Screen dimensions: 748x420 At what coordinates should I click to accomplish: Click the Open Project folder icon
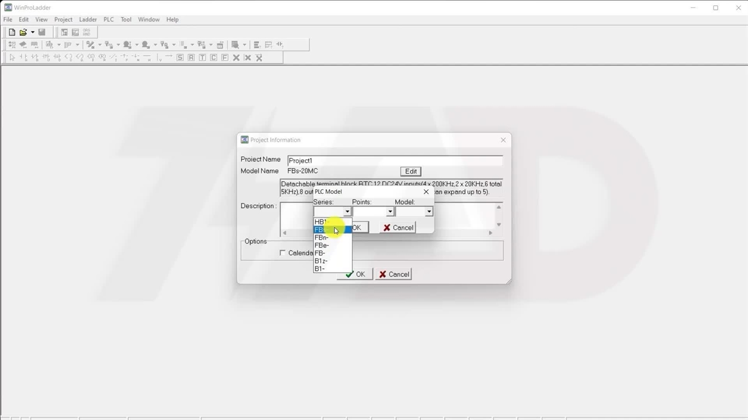(23, 32)
